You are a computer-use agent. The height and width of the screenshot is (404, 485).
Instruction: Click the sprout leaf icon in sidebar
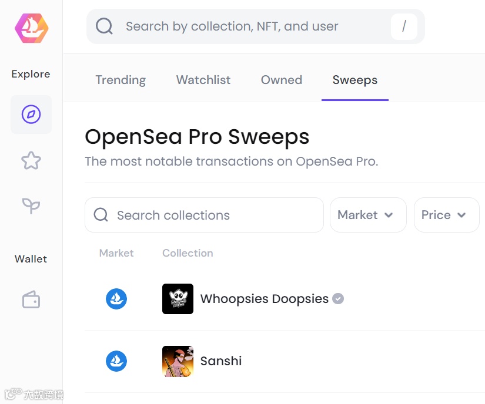(31, 206)
